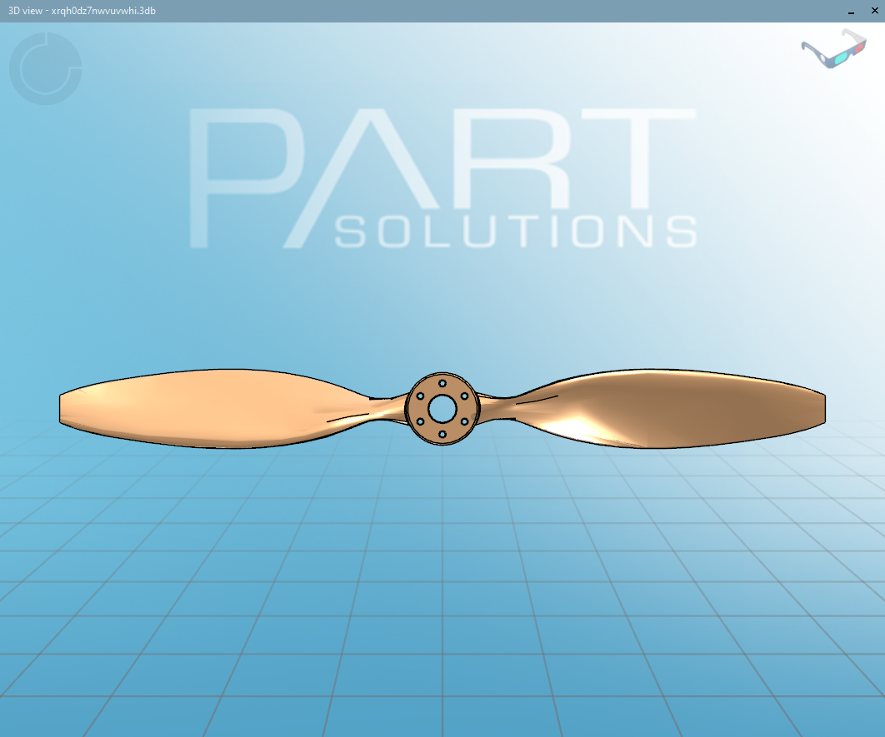Image resolution: width=885 pixels, height=737 pixels.
Task: Click the circular view orientation widget top-left
Action: coord(46,69)
